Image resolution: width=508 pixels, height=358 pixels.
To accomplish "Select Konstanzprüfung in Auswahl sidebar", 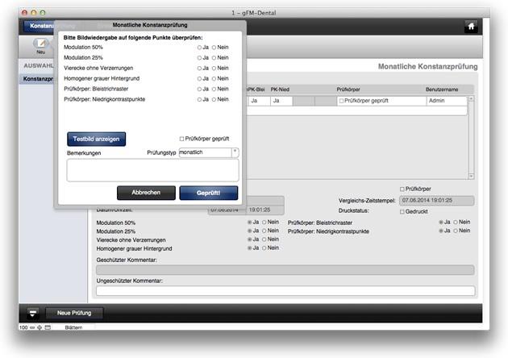I will (39, 79).
